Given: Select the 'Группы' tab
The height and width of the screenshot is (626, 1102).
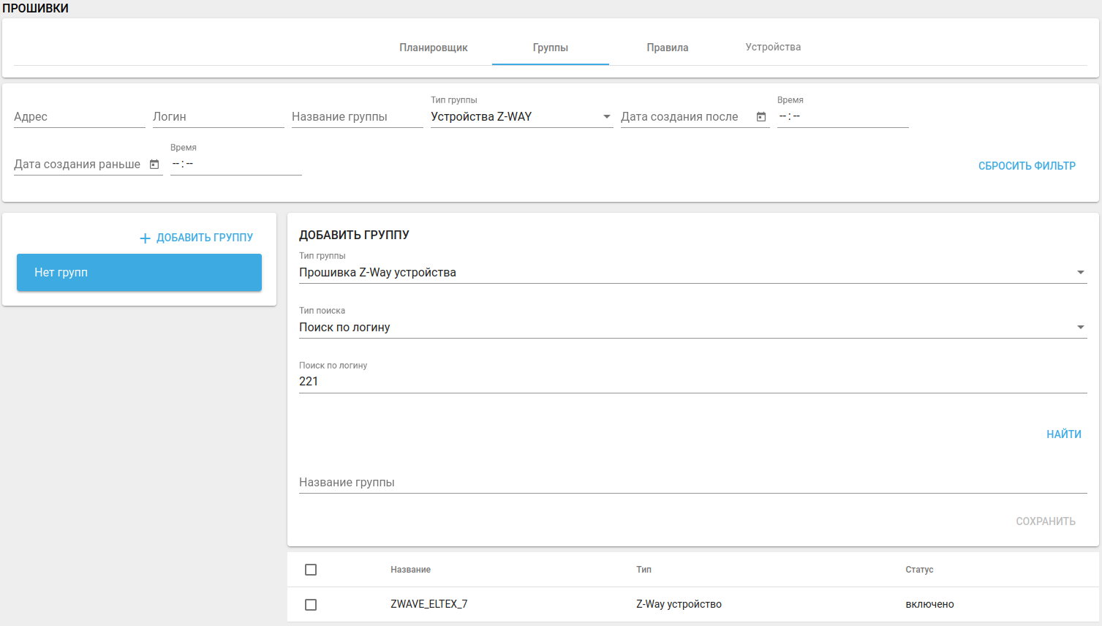Looking at the screenshot, I should coord(550,48).
